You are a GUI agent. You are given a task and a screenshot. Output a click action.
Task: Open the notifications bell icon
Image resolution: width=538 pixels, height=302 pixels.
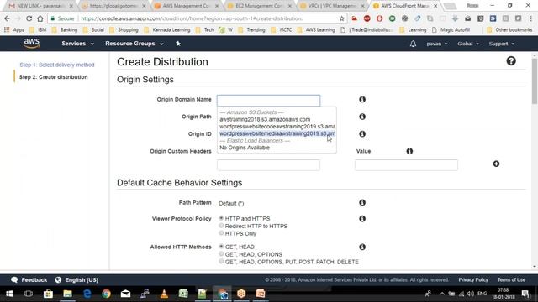(x=413, y=44)
